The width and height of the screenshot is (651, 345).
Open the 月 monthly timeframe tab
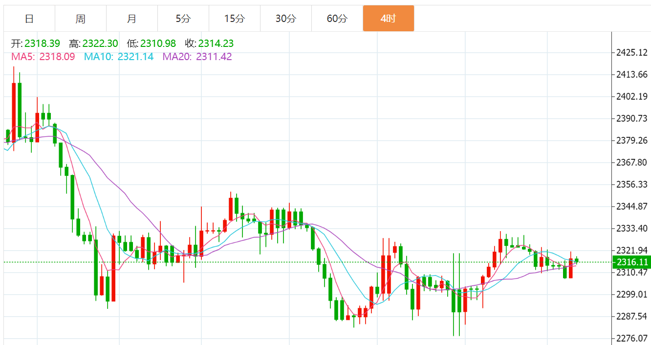point(132,19)
